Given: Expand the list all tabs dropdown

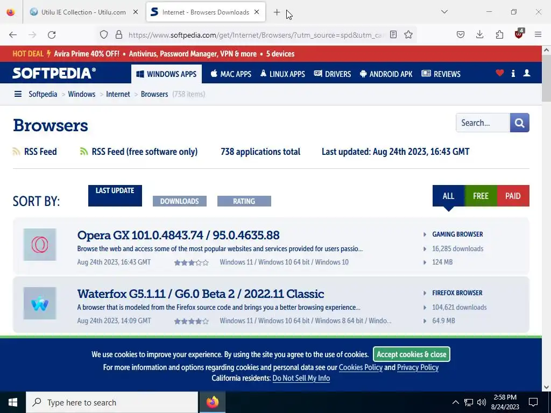Looking at the screenshot, I should point(444,12).
